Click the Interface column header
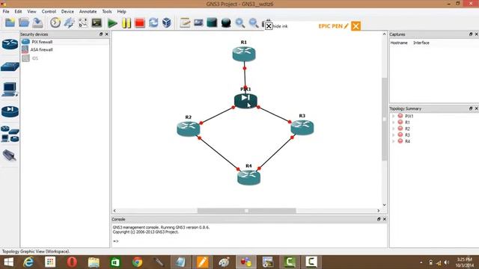This screenshot has height=269, width=479. (421, 43)
